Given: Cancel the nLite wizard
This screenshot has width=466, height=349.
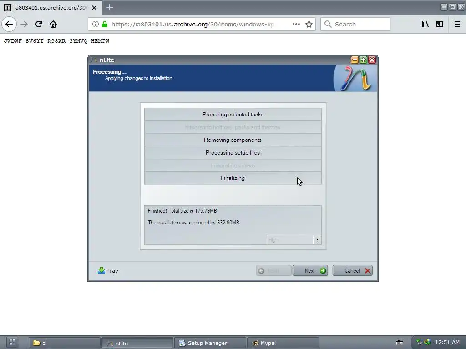Looking at the screenshot, I should click(353, 271).
